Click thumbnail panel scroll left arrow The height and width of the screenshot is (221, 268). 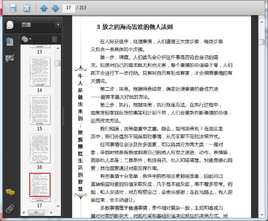[24, 213]
